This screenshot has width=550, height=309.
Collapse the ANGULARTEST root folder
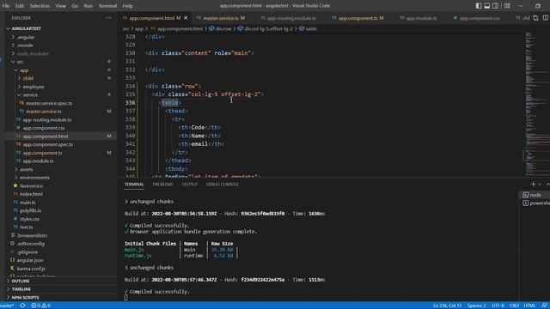(27, 28)
